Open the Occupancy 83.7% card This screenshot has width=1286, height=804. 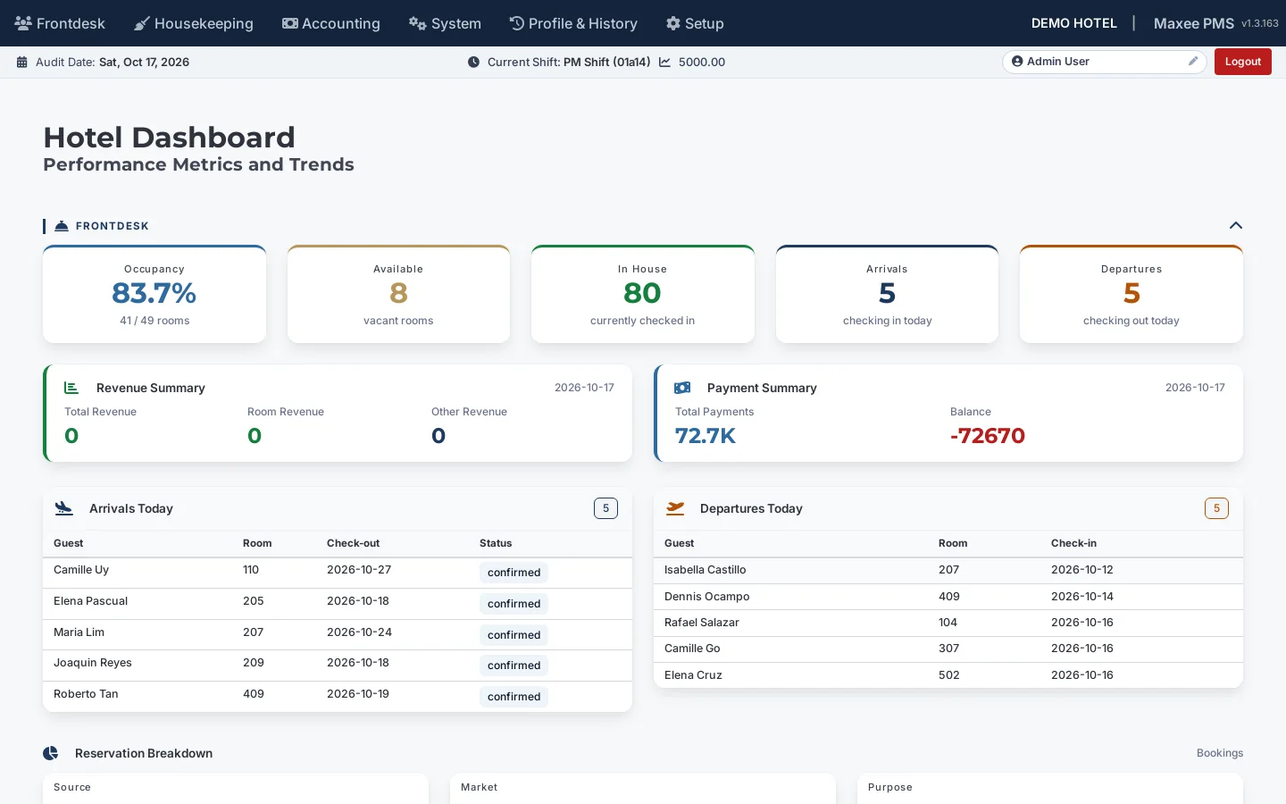pos(154,294)
